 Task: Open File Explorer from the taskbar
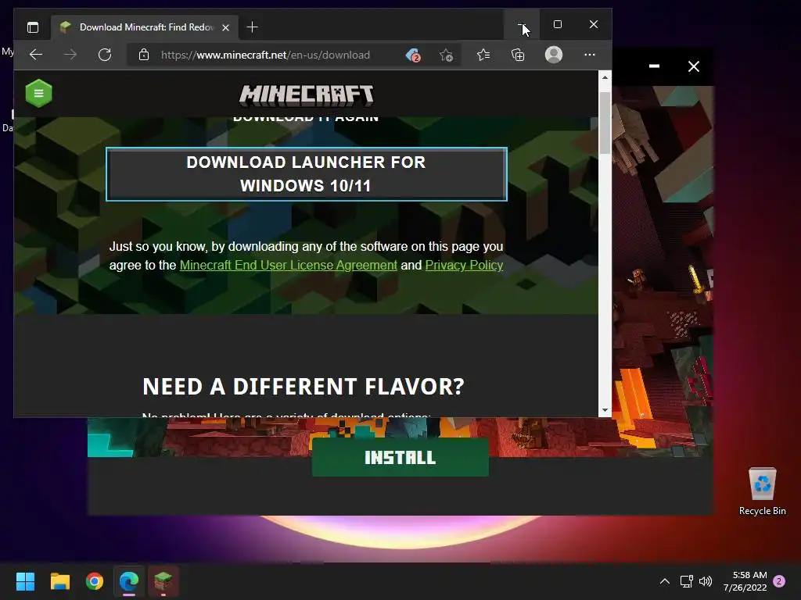tap(59, 581)
